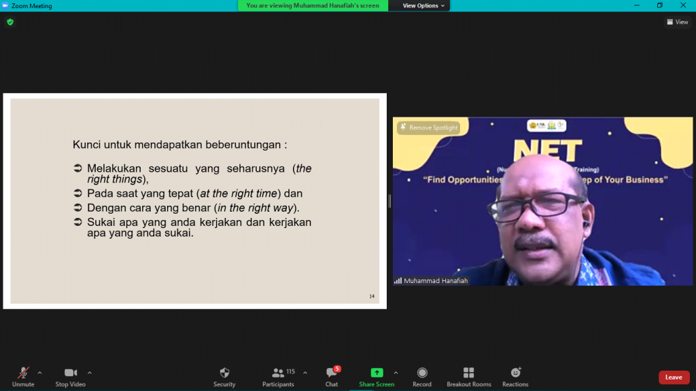Click the divider handle between slide and video
Image resolution: width=696 pixels, height=391 pixels.
coord(389,201)
